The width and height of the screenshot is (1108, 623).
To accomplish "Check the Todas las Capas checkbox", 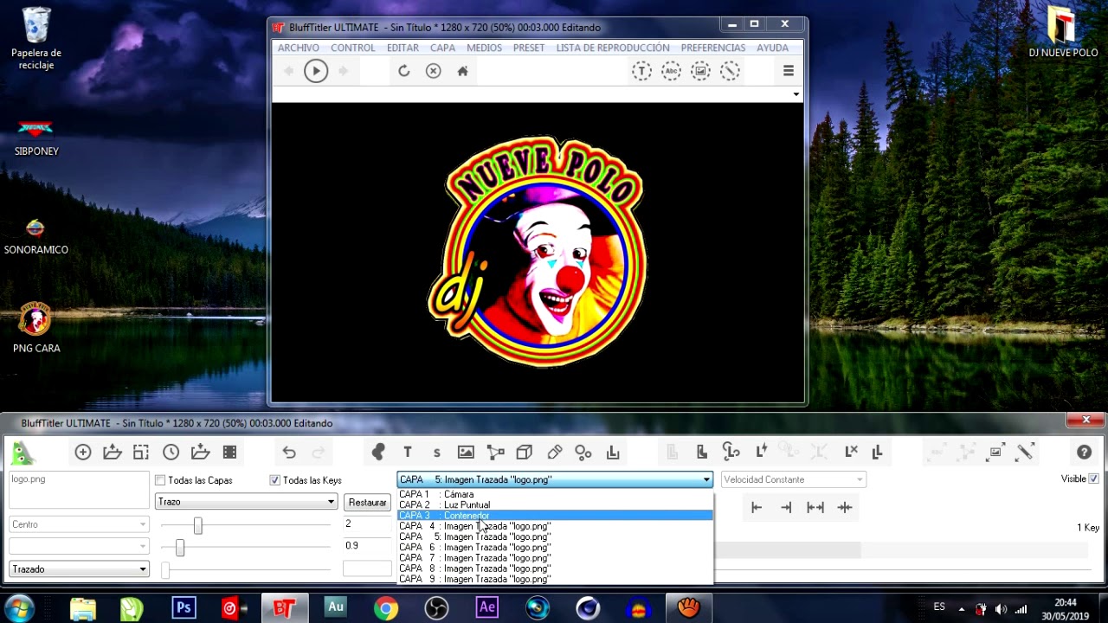I will 160,480.
